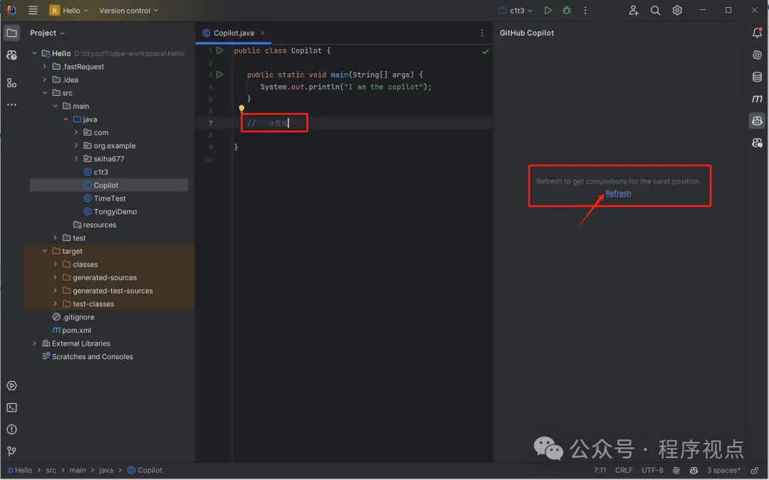The height and width of the screenshot is (480, 769).
Task: Expand the skiha677 package
Action: [x=76, y=159]
